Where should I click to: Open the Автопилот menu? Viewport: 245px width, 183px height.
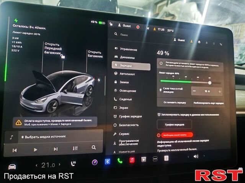click(x=124, y=74)
